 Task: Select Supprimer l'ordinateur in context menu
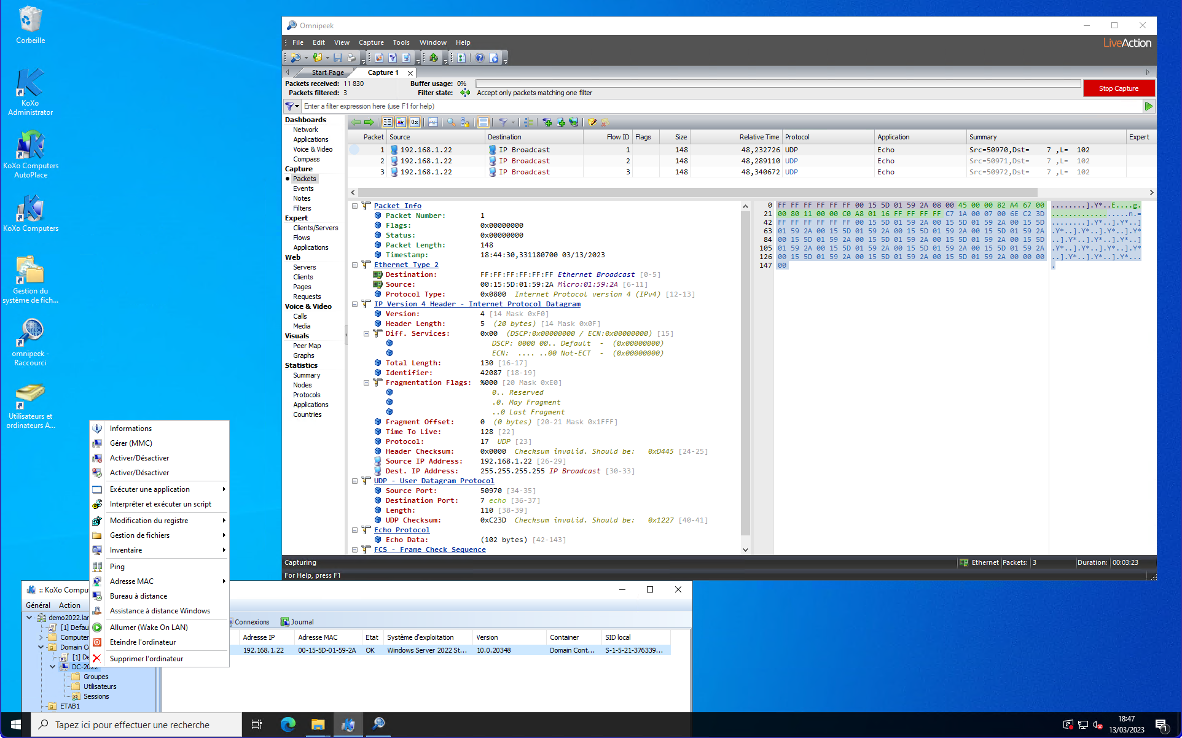(x=159, y=659)
